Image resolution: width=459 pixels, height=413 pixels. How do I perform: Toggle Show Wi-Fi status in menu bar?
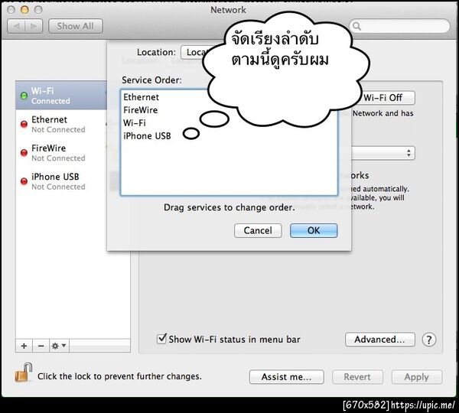tap(161, 339)
